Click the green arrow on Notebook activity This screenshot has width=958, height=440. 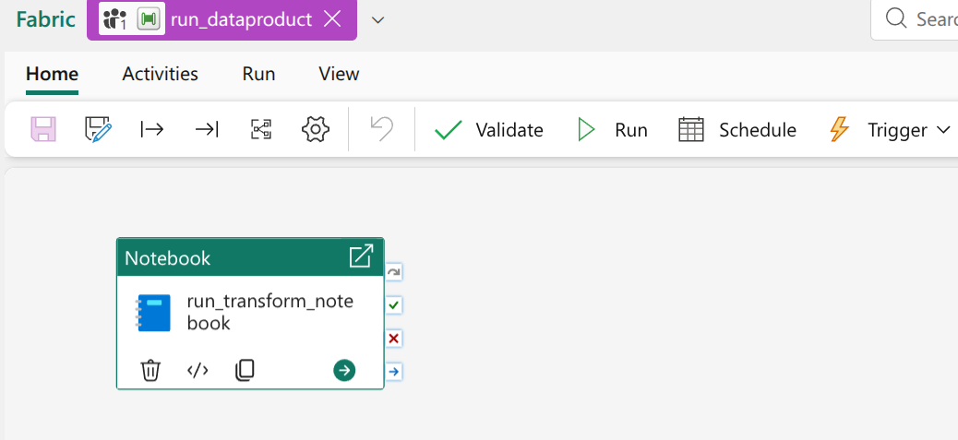coord(344,371)
